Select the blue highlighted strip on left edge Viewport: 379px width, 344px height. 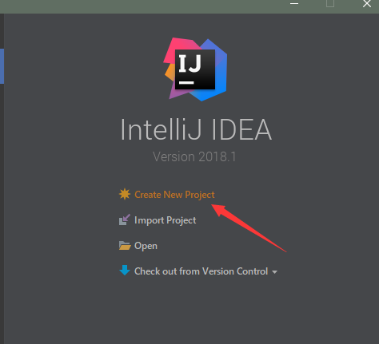(2, 66)
